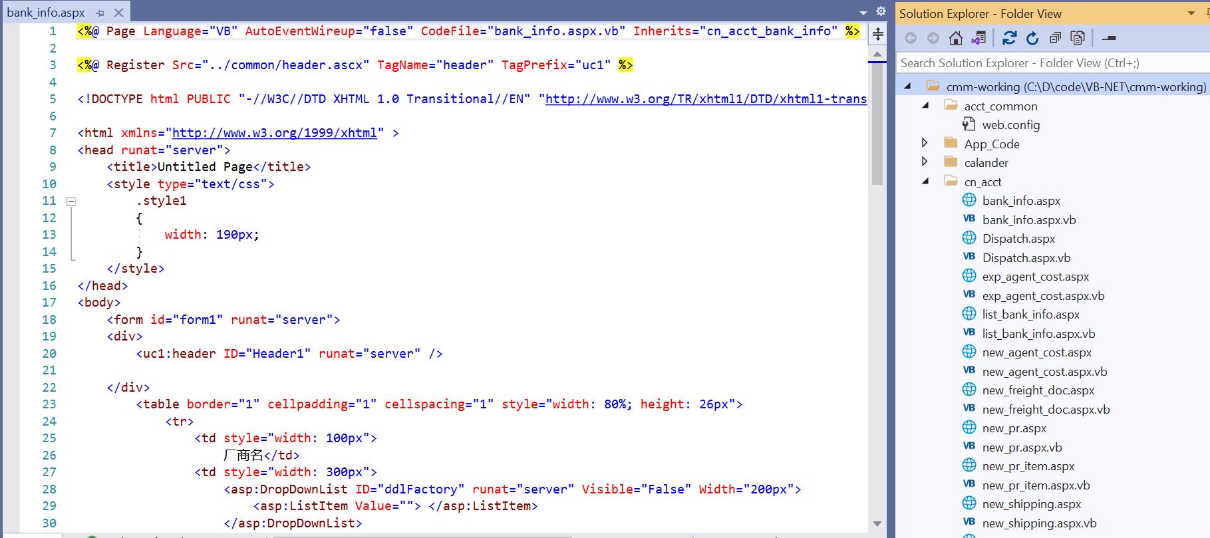Select exp_agent_cost.aspx.vb file
1210x538 pixels.
[1043, 296]
